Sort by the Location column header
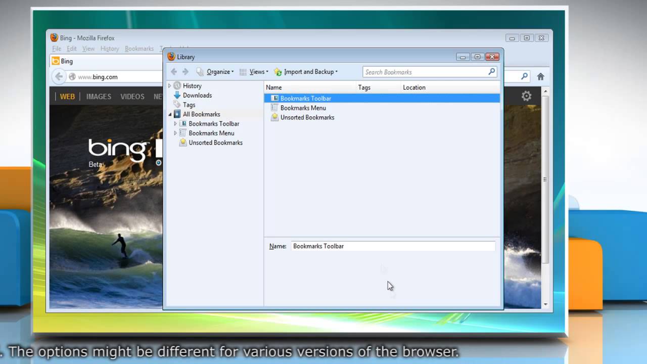 point(450,87)
